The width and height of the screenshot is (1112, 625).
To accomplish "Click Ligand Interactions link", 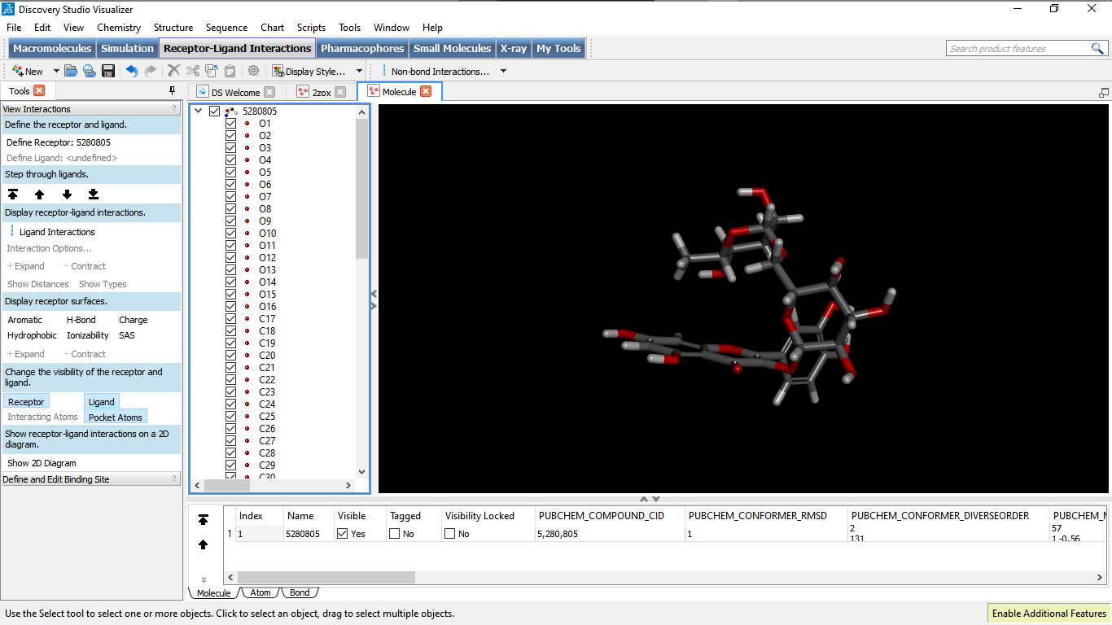I will coord(57,232).
